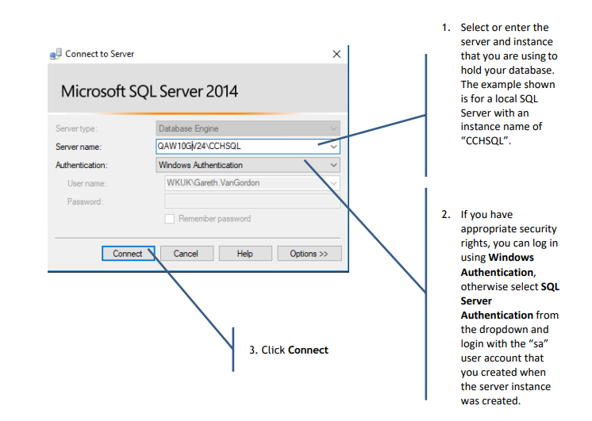Open the Authentication dropdown list
Image resolution: width=592 pixels, height=421 pixels.
pos(248,165)
